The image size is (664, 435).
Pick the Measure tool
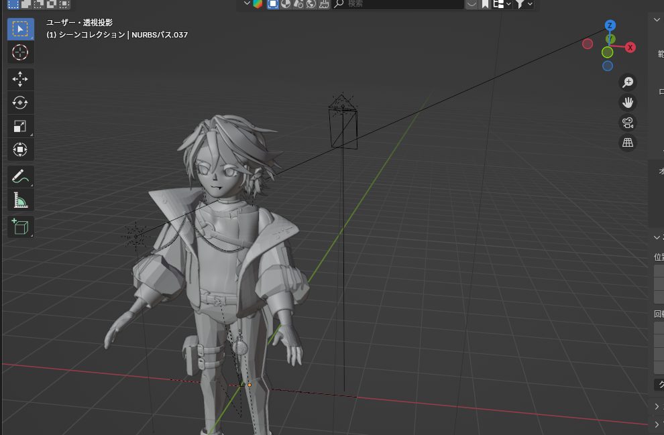[x=20, y=200]
